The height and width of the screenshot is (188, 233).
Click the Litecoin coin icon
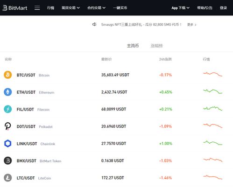pos(8,178)
